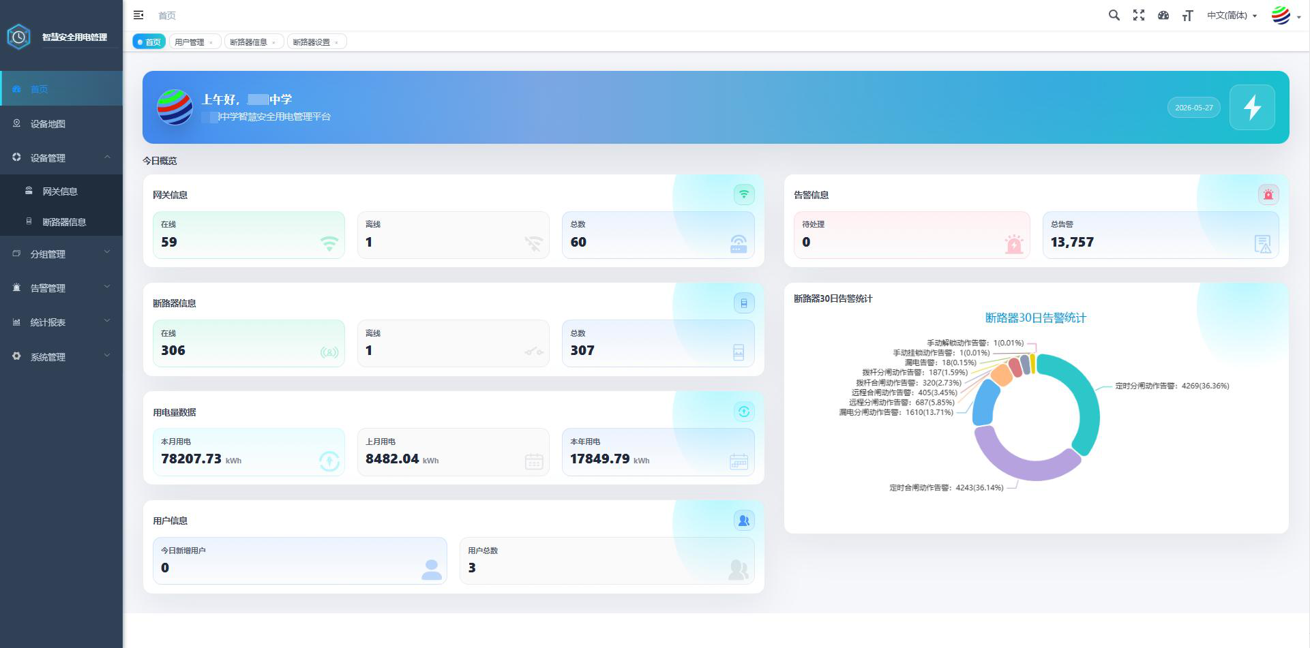Select 首页 in the sidebar

click(x=61, y=89)
